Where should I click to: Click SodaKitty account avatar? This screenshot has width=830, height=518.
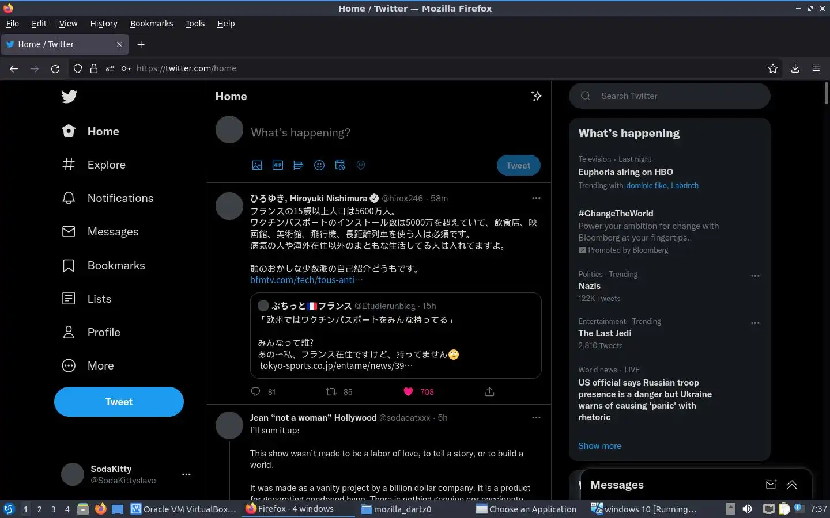[73, 474]
